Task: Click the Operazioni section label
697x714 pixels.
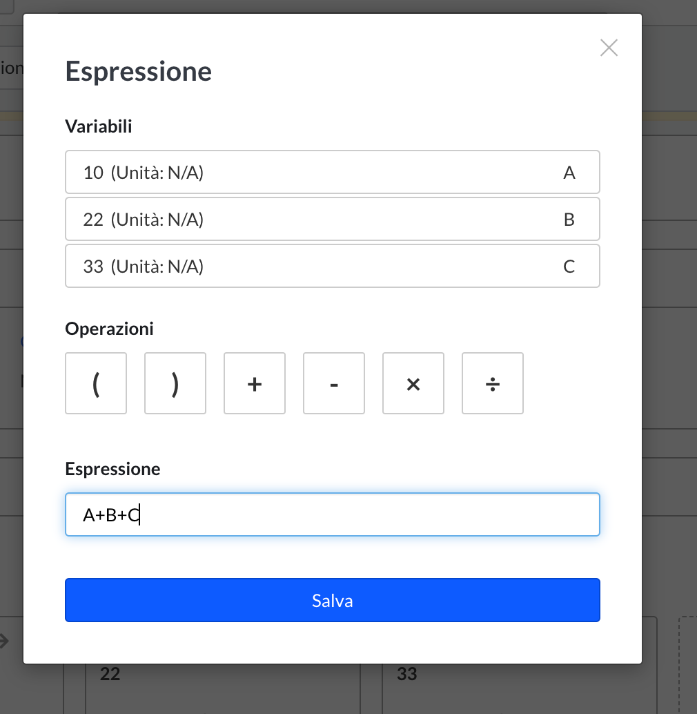Action: [109, 329]
